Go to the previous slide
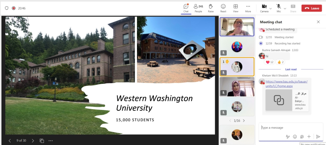The height and width of the screenshot is (145, 326). click(x=10, y=141)
